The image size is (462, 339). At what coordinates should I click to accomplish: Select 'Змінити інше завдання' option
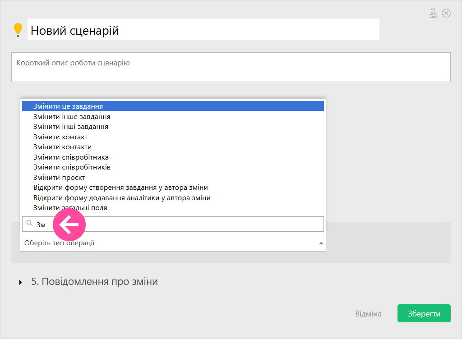click(72, 117)
